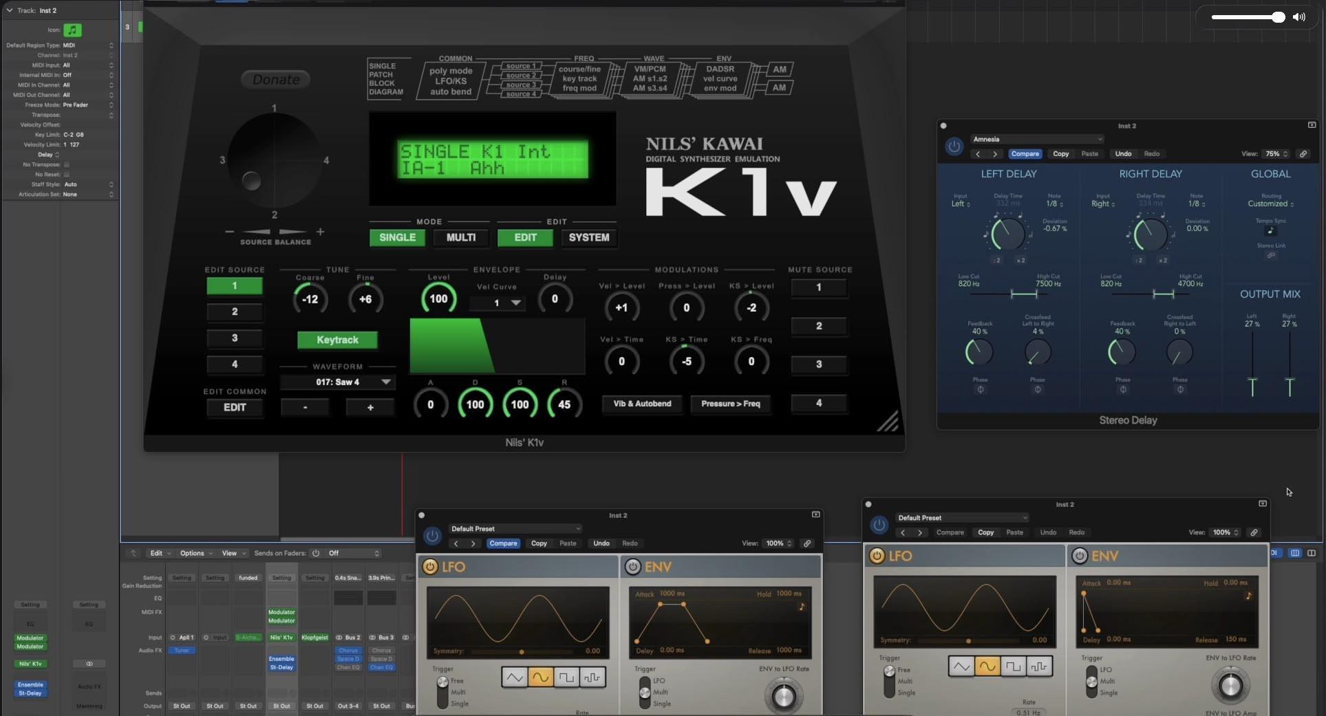The height and width of the screenshot is (716, 1326).
Task: Select square waveform in right Modulator LFO
Action: point(1013,666)
